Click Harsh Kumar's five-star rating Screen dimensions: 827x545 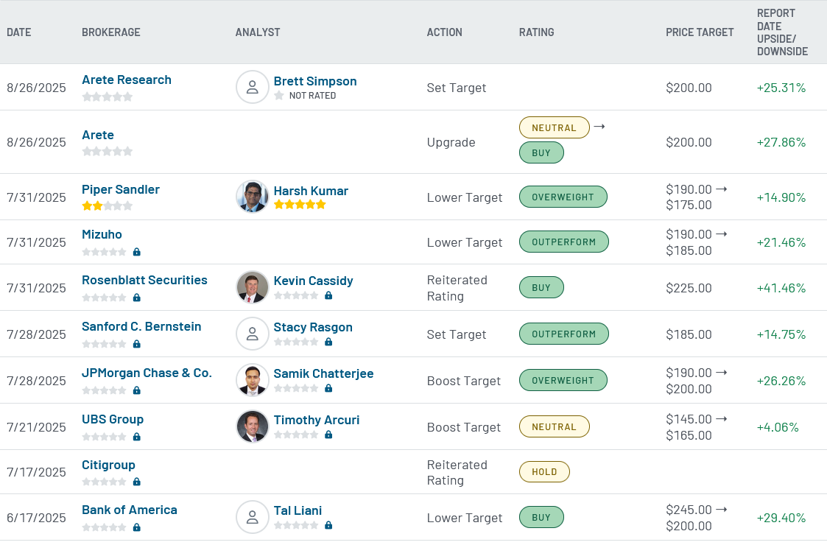(300, 204)
